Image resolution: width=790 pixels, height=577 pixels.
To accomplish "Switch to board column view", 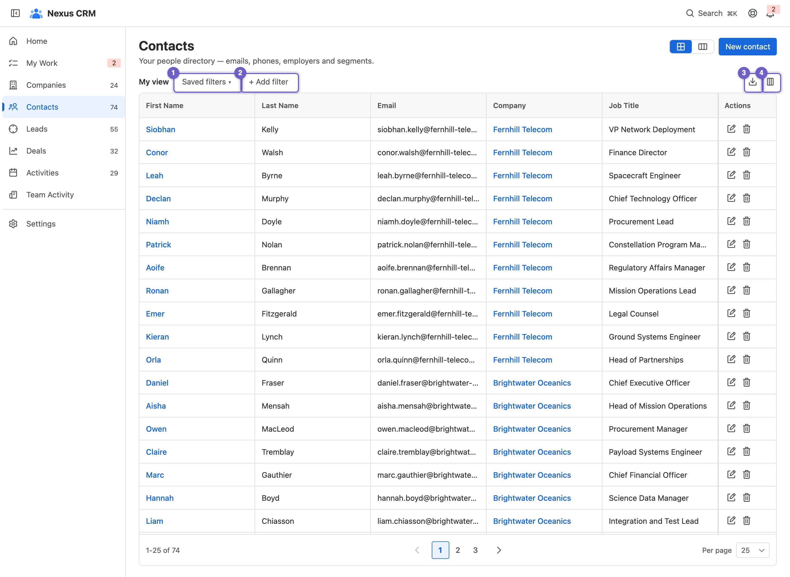I will 703,47.
